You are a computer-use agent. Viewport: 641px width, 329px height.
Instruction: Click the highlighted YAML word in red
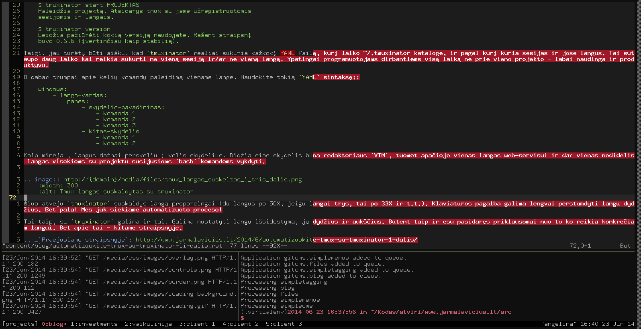[287, 53]
